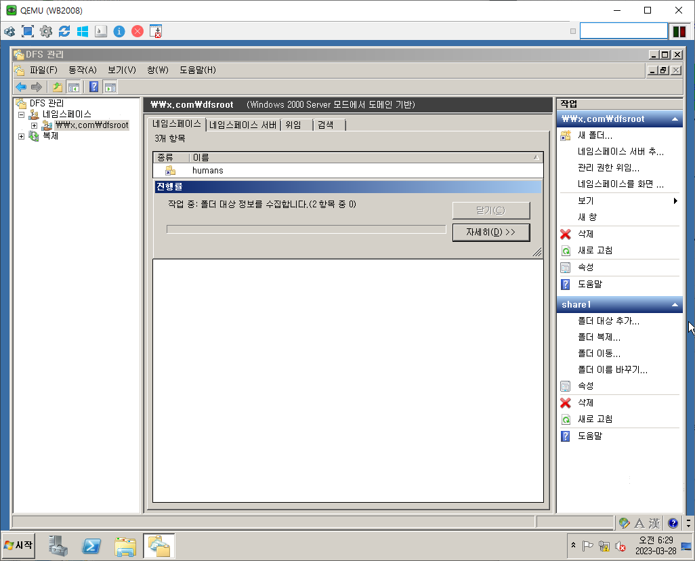Click the network tray icon
The image size is (695, 561).
coord(604,546)
